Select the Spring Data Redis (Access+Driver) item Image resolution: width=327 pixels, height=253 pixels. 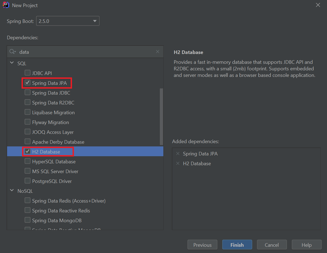coord(69,201)
